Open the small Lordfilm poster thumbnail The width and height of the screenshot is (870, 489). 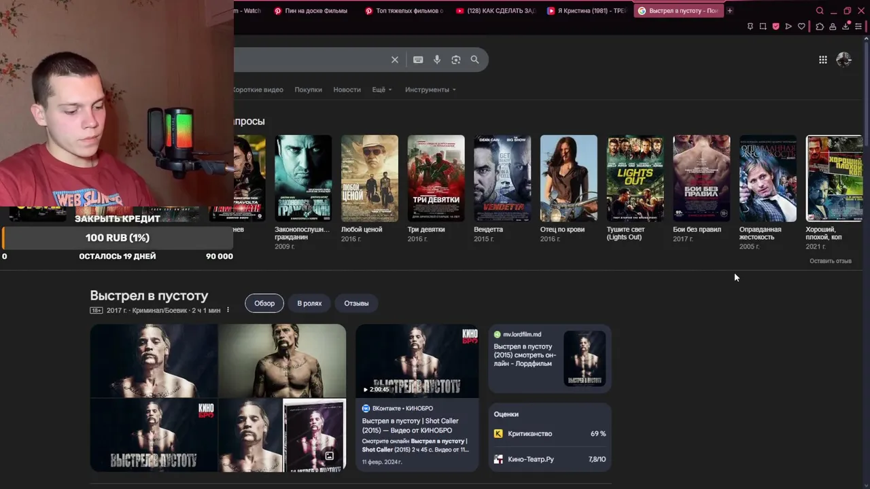[x=585, y=359]
